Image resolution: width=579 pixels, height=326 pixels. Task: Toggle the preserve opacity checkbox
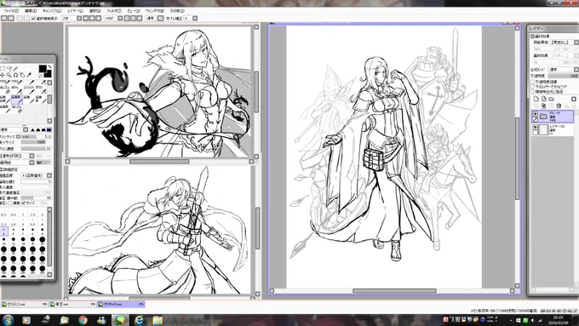532,82
